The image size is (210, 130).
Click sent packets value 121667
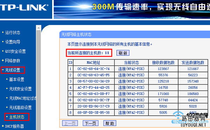[x=193, y=69]
